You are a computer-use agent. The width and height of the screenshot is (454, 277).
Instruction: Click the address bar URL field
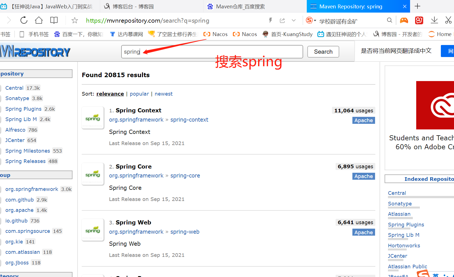click(148, 20)
